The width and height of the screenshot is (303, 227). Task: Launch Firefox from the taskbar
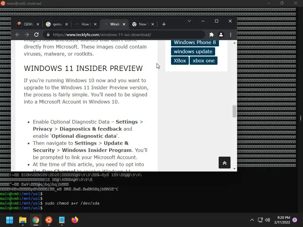tap(75, 220)
